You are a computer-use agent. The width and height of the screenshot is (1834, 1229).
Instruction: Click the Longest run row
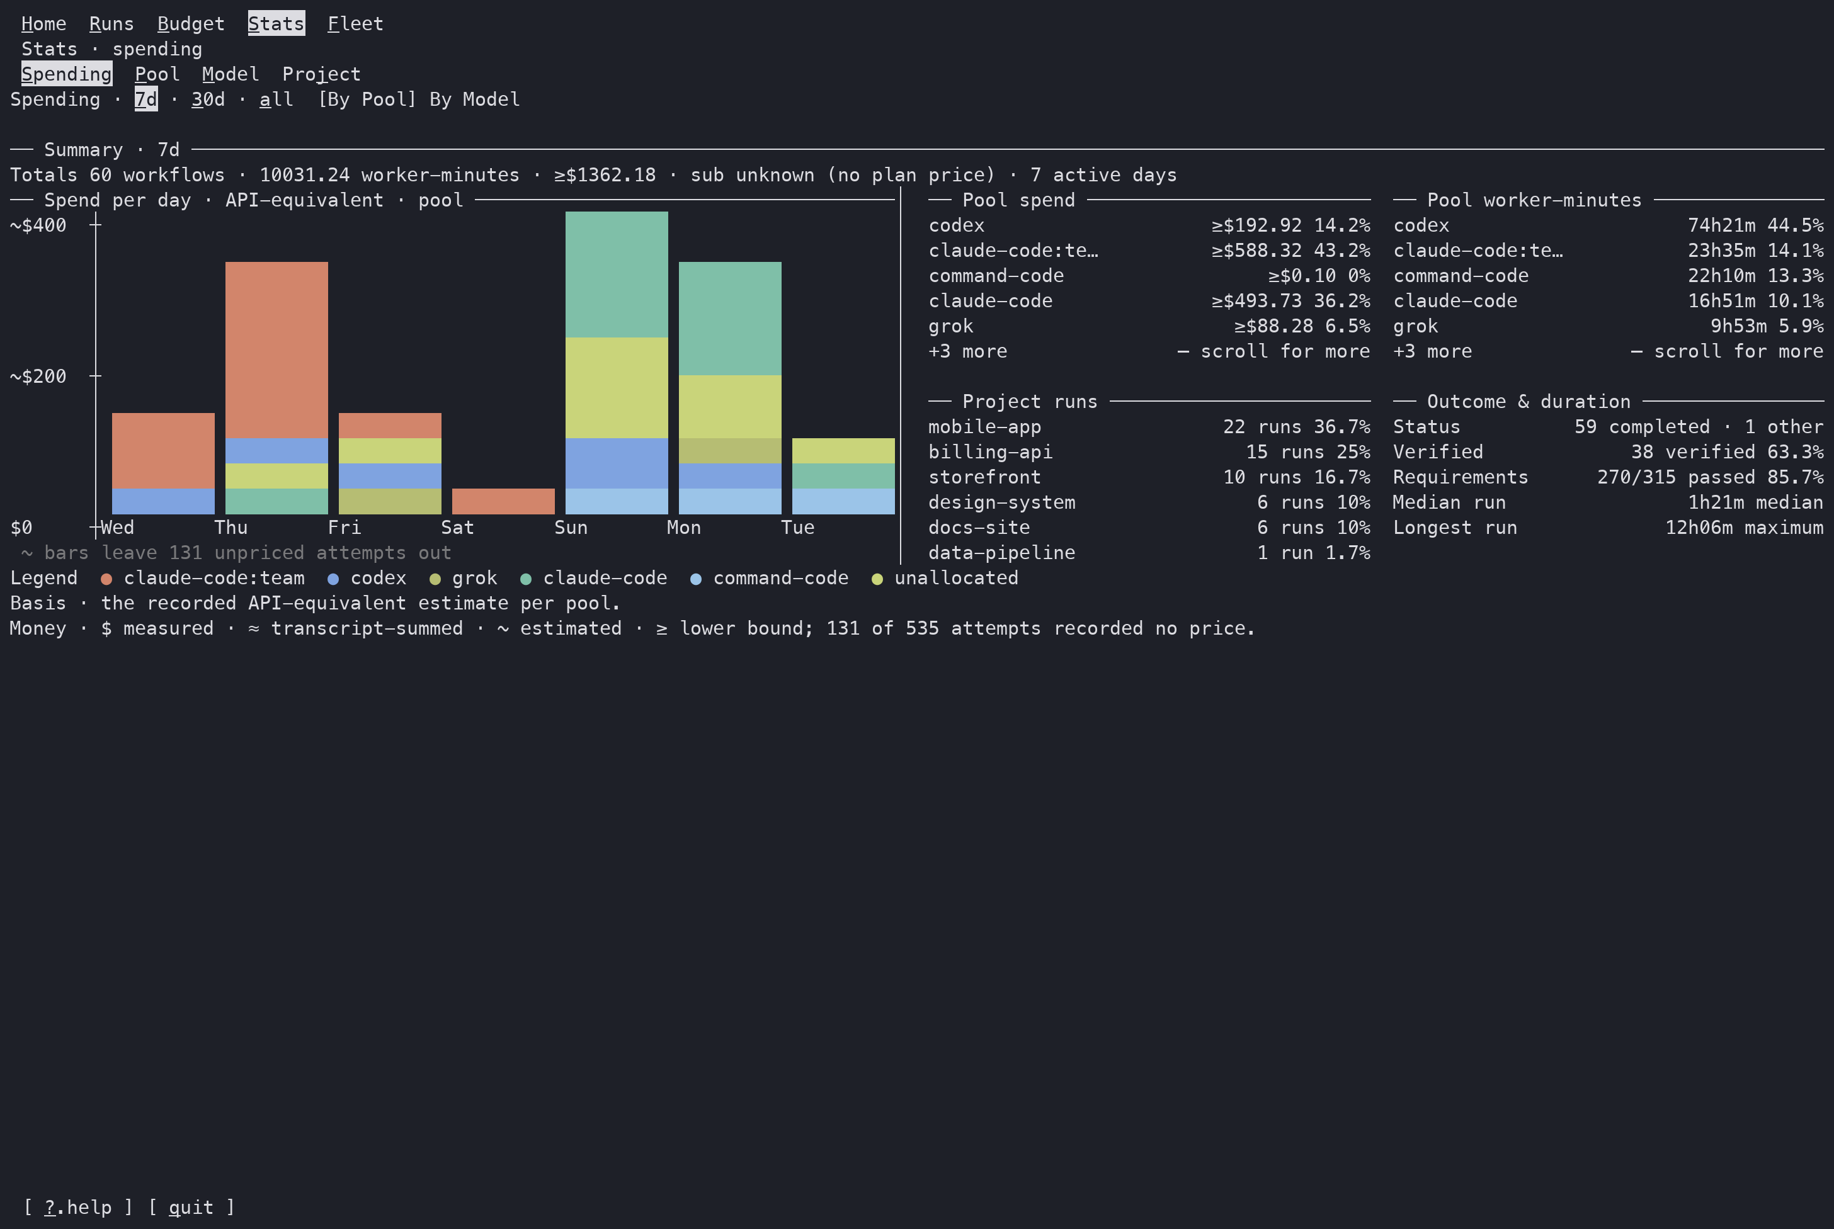[x=1608, y=528]
